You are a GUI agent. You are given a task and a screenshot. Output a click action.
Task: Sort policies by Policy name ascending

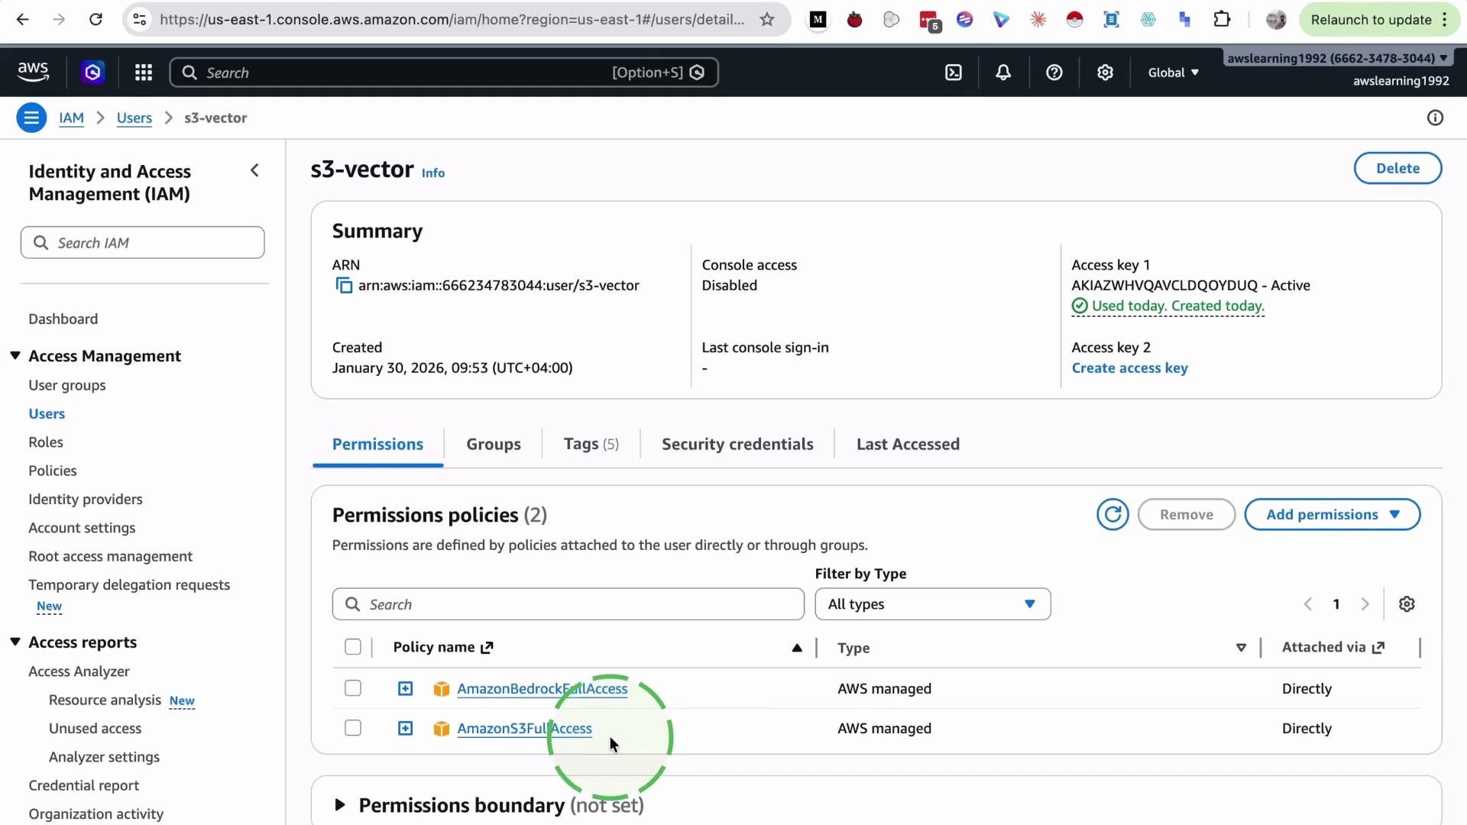797,648
